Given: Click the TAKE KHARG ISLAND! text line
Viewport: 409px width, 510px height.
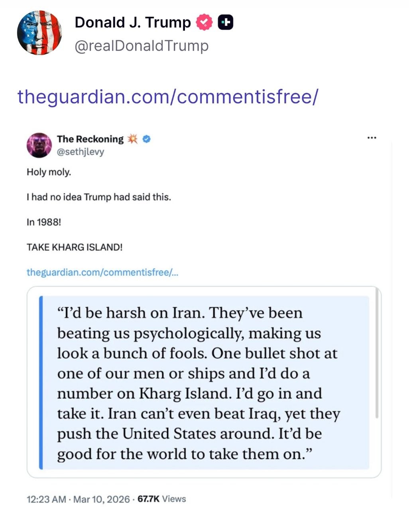Looking at the screenshot, I should point(75,247).
